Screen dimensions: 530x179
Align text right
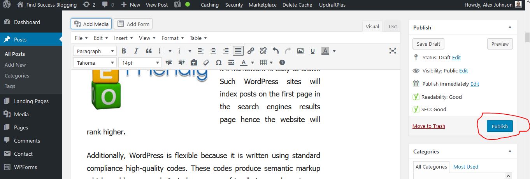(x=226, y=51)
